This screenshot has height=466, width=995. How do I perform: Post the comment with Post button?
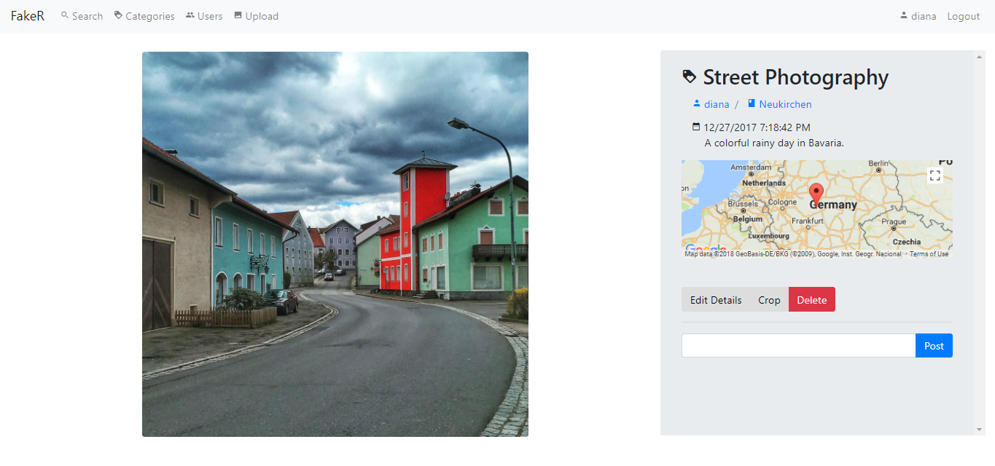934,346
